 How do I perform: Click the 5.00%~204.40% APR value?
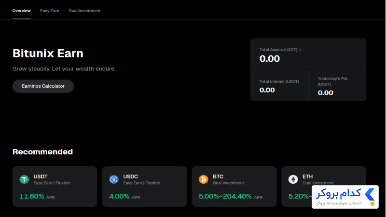225,196
